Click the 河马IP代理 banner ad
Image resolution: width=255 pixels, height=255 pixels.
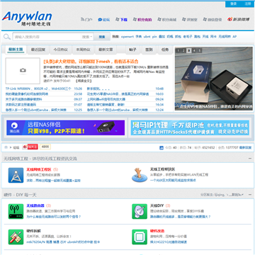[190, 127]
